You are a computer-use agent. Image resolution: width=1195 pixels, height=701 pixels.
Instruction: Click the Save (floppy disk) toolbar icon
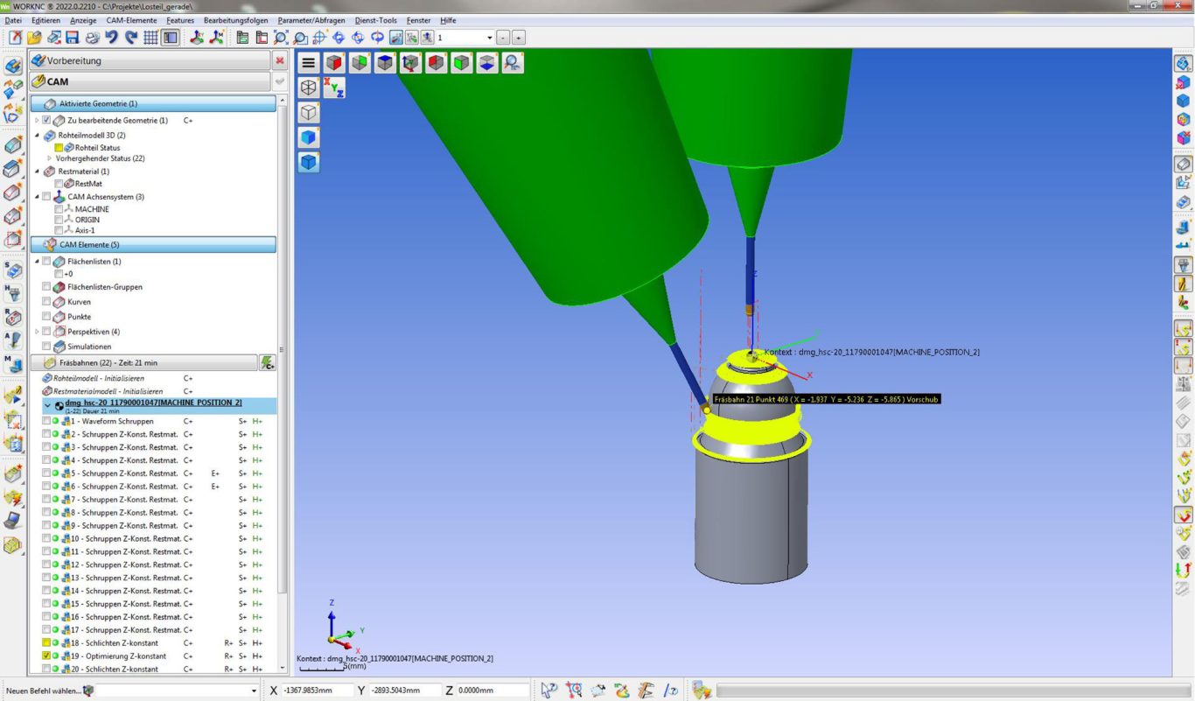(73, 38)
